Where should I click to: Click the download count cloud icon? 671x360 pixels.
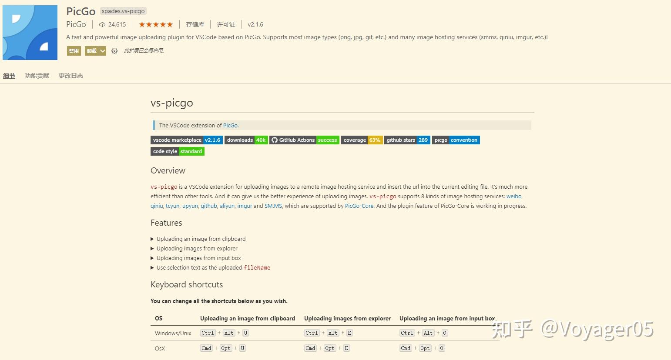coord(102,25)
